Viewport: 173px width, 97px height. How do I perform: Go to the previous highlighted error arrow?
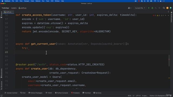165,15
